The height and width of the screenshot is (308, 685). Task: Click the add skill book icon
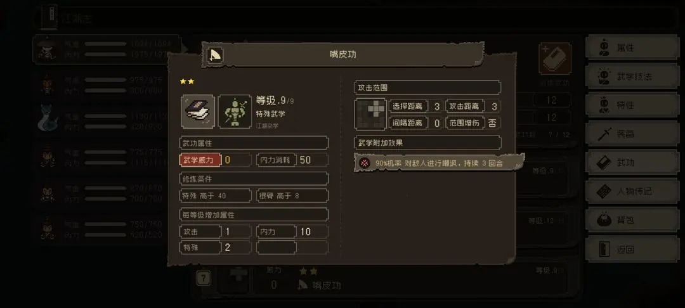pyautogui.click(x=555, y=59)
